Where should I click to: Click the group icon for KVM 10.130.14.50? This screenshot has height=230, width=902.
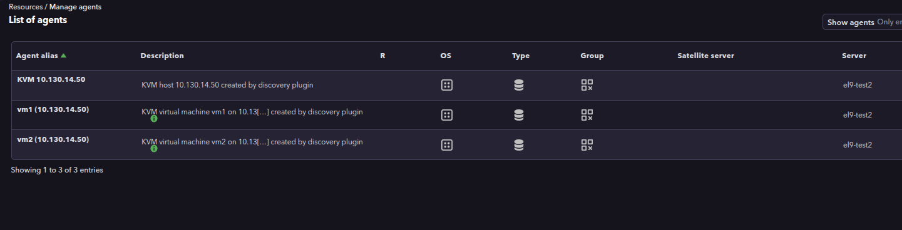[x=587, y=85]
